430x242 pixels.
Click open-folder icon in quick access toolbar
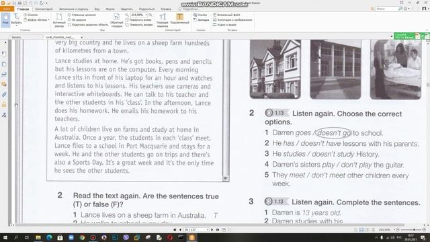tap(9, 3)
